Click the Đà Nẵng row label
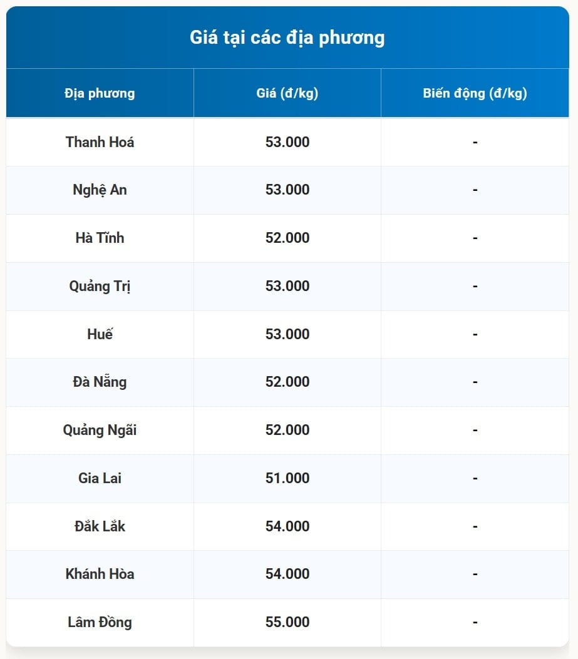 pos(100,382)
